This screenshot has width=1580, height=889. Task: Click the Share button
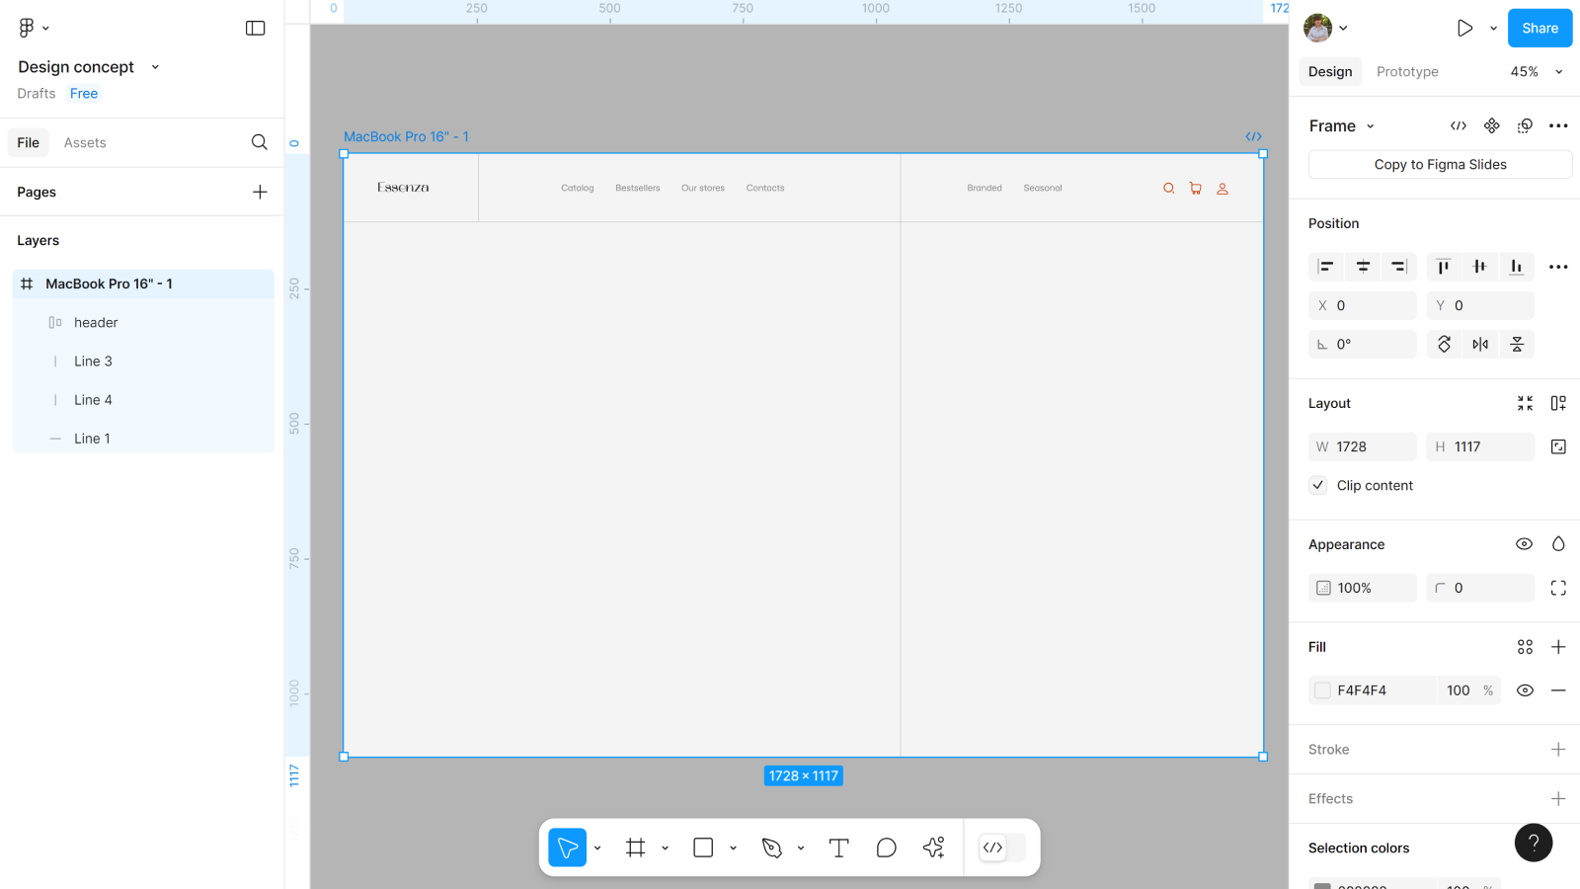click(1540, 28)
